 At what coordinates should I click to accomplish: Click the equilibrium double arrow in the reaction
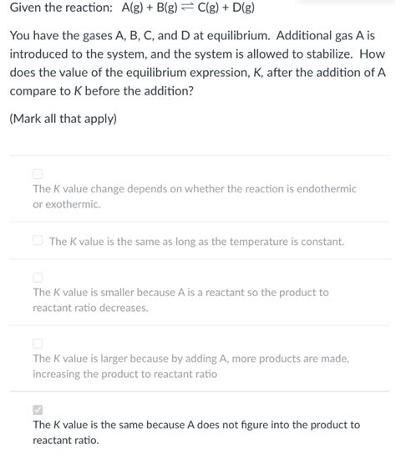coord(187,8)
